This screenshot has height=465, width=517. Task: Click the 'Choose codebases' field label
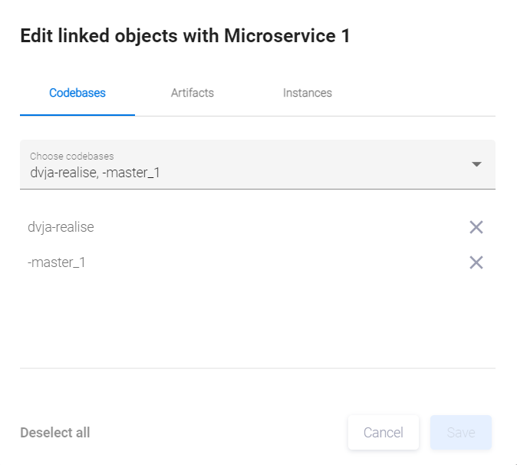pos(72,157)
